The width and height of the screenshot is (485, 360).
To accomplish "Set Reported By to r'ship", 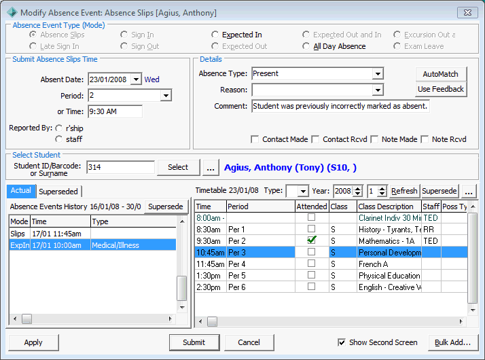I will click(x=58, y=128).
